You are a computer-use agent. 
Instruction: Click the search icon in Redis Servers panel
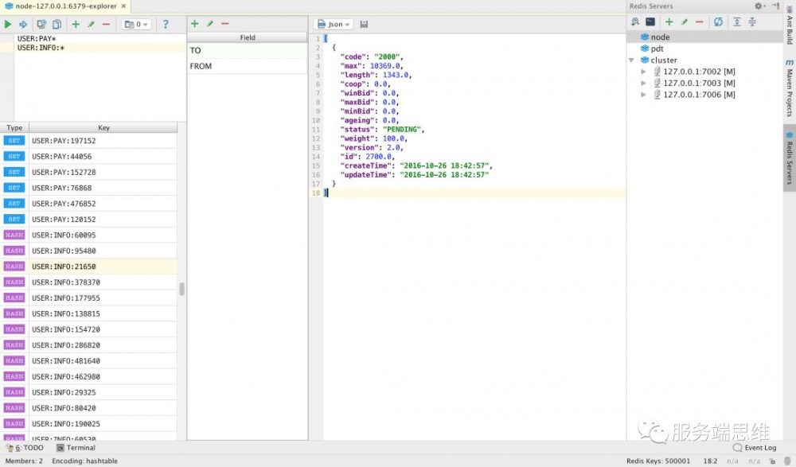pos(635,21)
